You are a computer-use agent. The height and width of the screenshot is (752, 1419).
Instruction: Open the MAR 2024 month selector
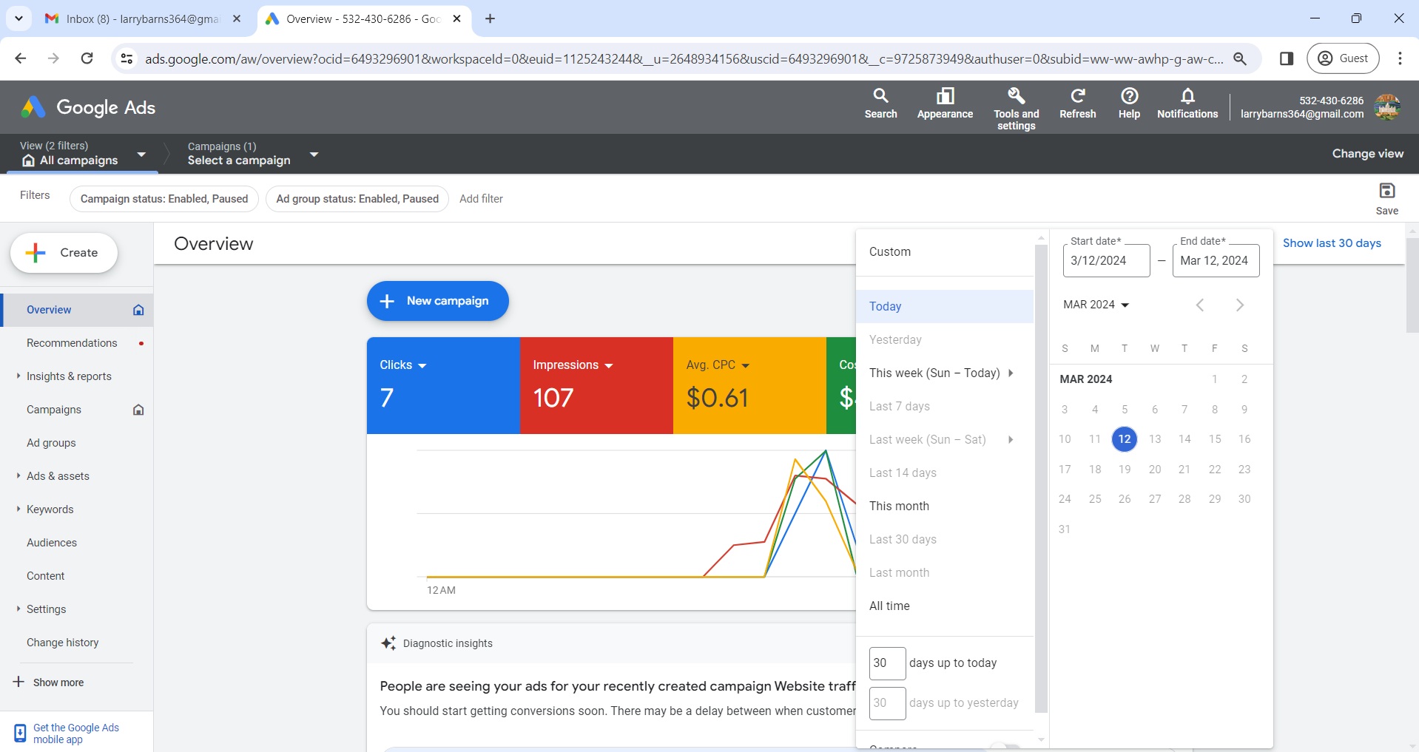1096,305
